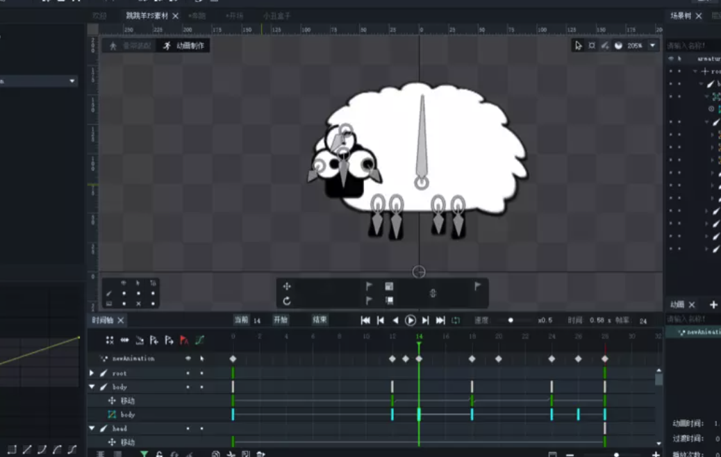The width and height of the screenshot is (721, 457).
Task: Click the scene tree name search field
Action: [693, 46]
